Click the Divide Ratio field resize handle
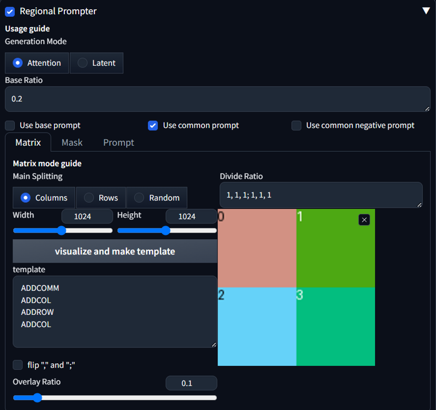436x410 pixels. [419, 204]
